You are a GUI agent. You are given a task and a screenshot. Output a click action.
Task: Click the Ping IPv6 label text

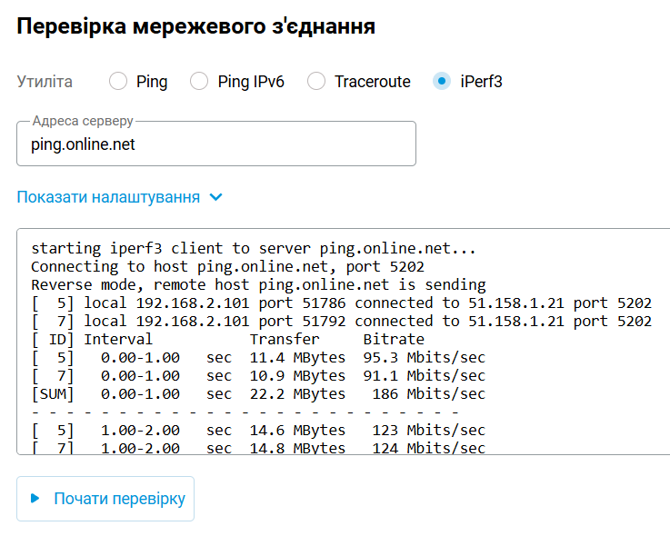click(x=251, y=82)
